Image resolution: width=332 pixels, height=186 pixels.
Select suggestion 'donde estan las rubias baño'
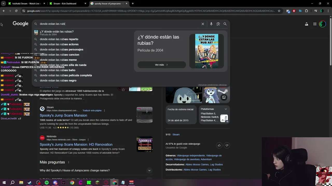pos(83,70)
